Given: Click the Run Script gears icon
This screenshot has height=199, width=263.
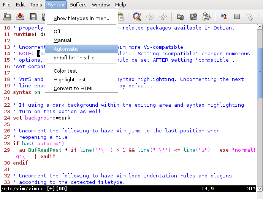Looking at the screenshot, I should [x=206, y=17].
